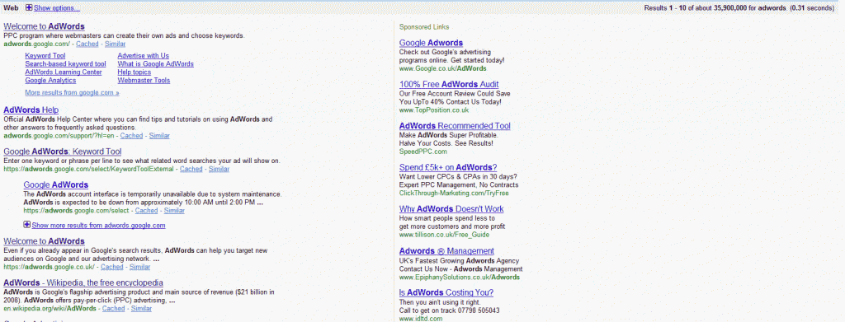
Task: Open Cached link for KeywordToolExternal result
Action: click(x=191, y=169)
